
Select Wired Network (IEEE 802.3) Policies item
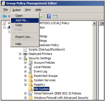point(57,93)
